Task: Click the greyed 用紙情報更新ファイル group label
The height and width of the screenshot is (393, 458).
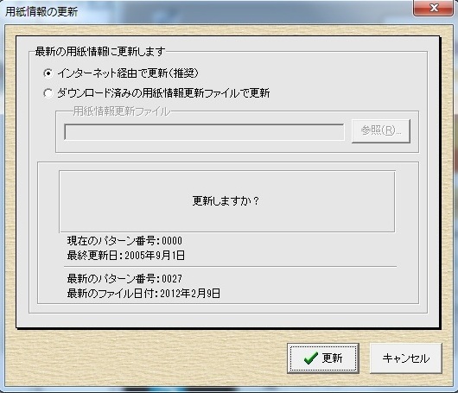Action: pyautogui.click(x=121, y=111)
